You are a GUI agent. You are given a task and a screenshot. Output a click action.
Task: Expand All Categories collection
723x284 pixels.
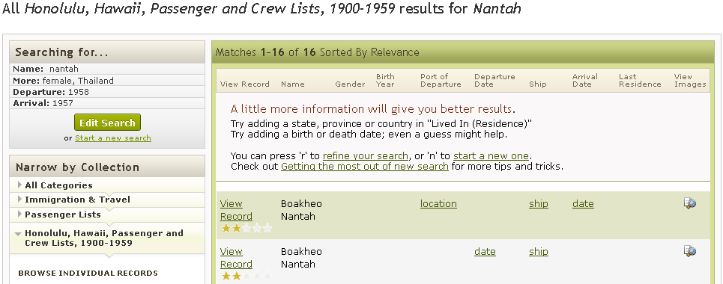pyautogui.click(x=58, y=185)
